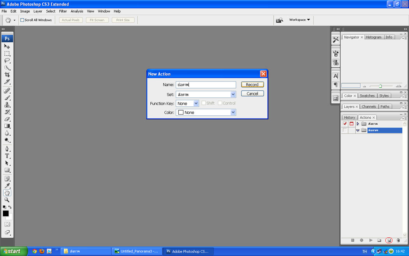Delete action using the trash icon
The image size is (409, 256).
pyautogui.click(x=398, y=240)
